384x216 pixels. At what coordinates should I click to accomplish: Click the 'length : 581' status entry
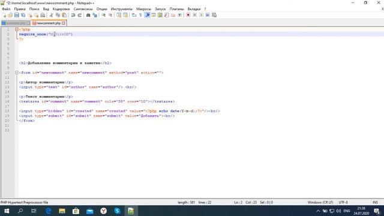point(187,202)
